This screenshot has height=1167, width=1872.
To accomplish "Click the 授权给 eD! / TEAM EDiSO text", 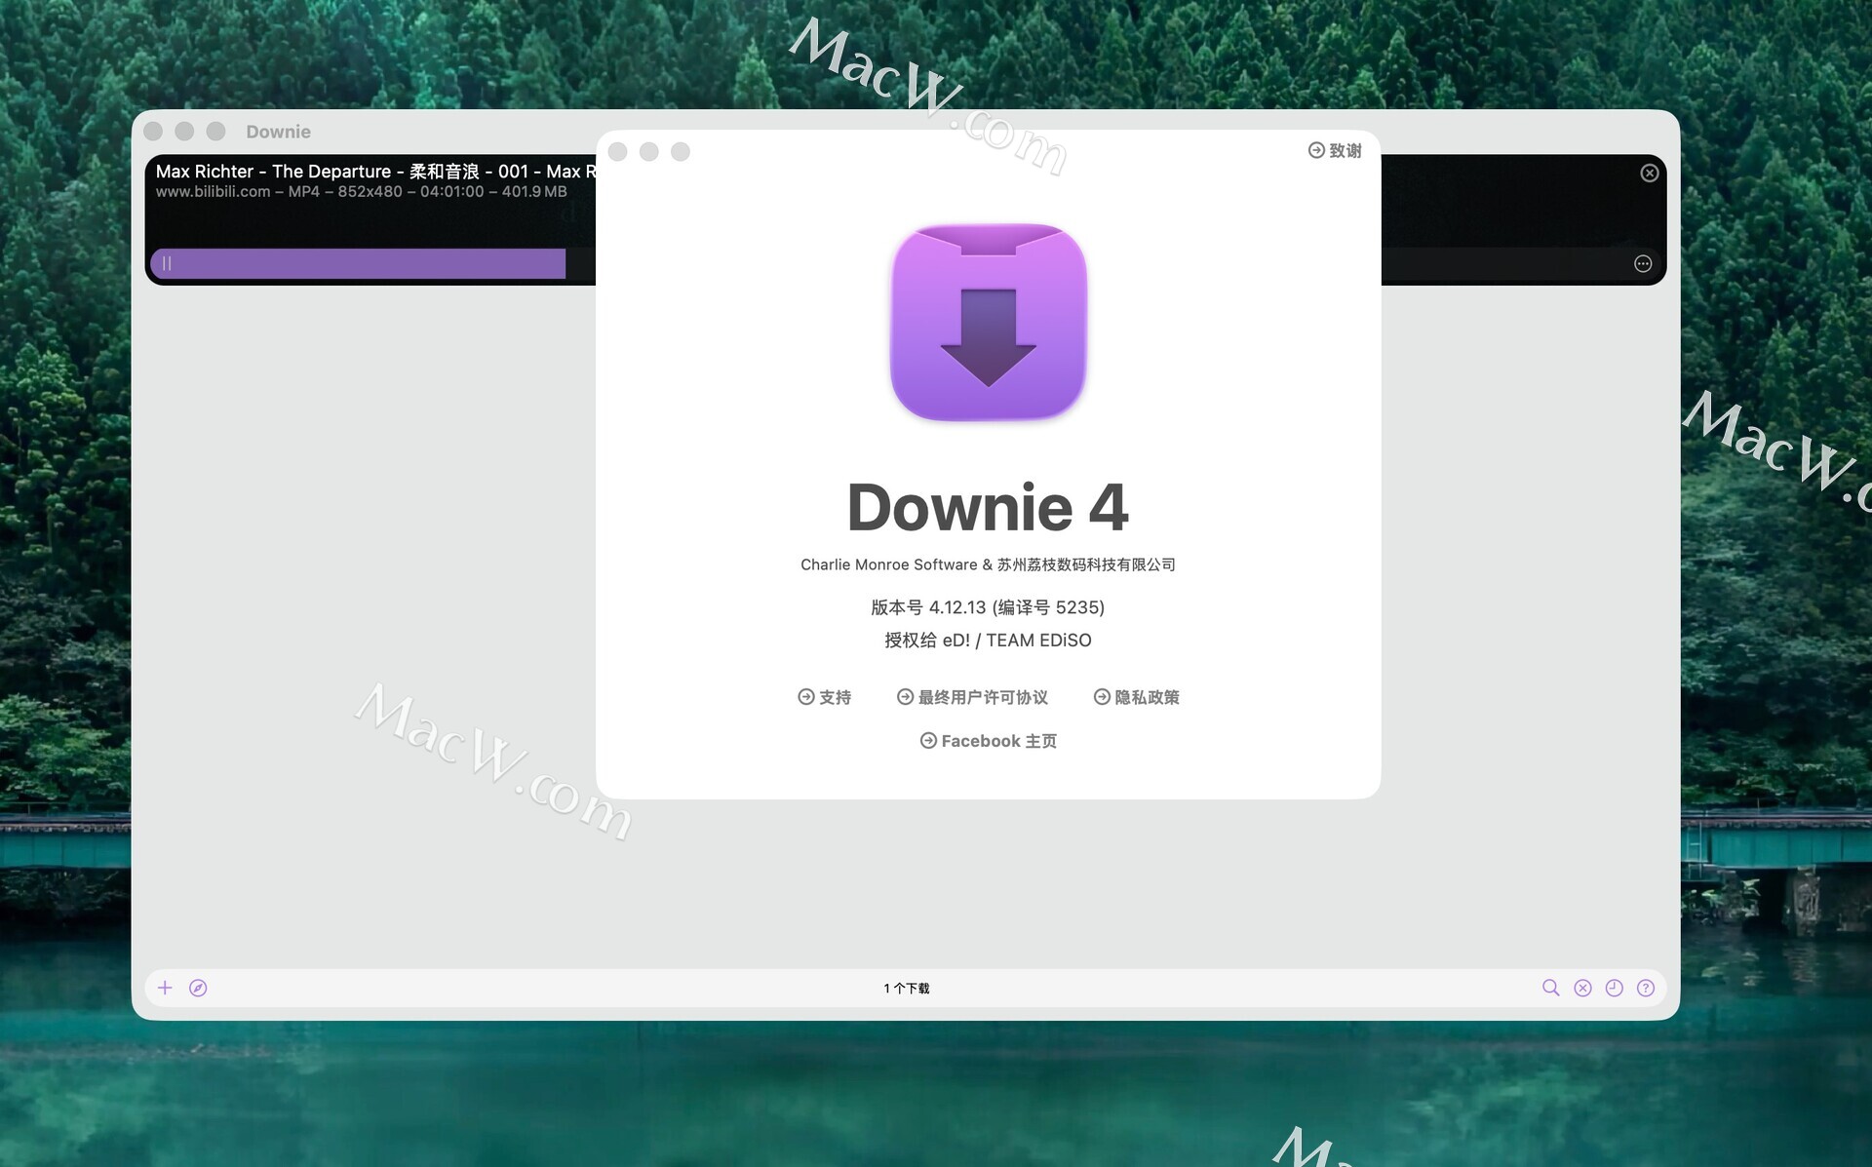I will pos(988,641).
